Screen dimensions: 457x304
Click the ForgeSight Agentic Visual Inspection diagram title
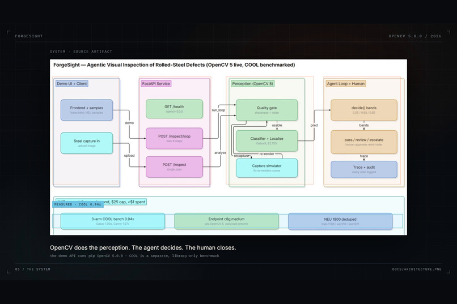click(174, 65)
